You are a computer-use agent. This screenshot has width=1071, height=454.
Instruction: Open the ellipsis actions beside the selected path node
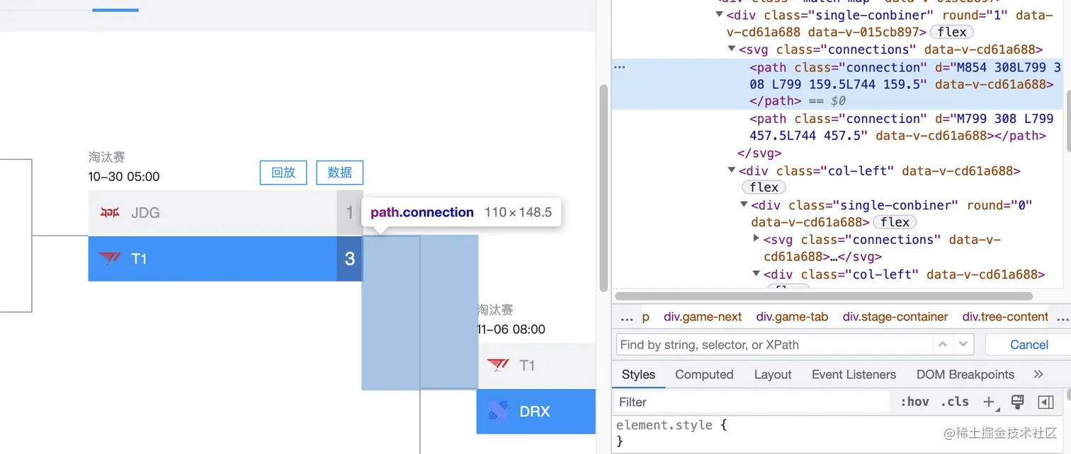tap(620, 67)
